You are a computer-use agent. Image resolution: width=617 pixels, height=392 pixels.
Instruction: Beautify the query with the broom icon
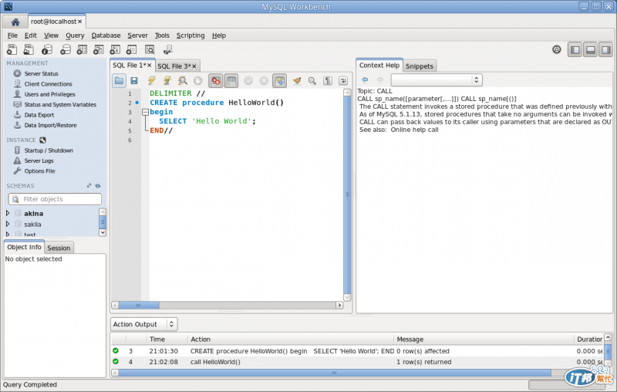click(297, 81)
